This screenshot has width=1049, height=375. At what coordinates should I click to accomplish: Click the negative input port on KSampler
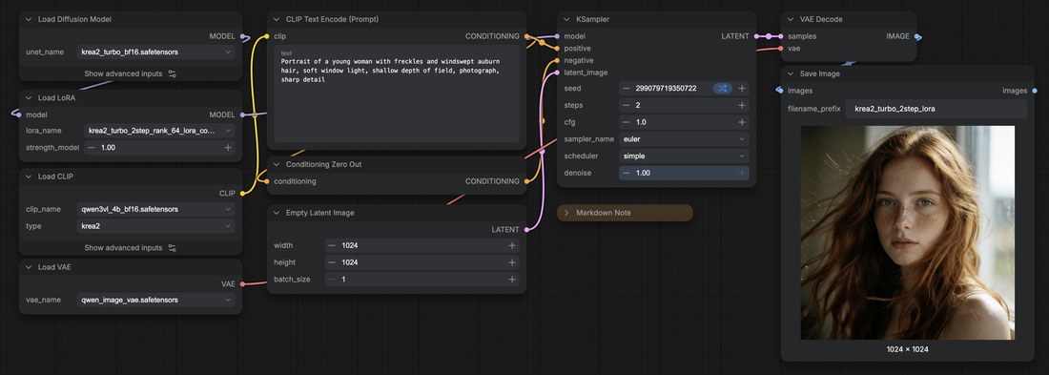(557, 60)
